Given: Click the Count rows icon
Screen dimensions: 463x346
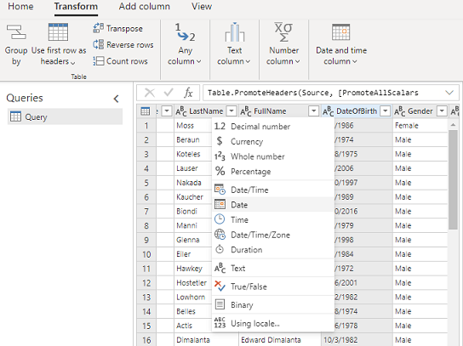Looking at the screenshot, I should click(99, 61).
